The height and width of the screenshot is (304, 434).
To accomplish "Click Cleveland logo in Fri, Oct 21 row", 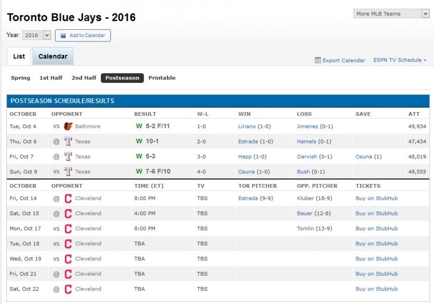I will [x=68, y=274].
